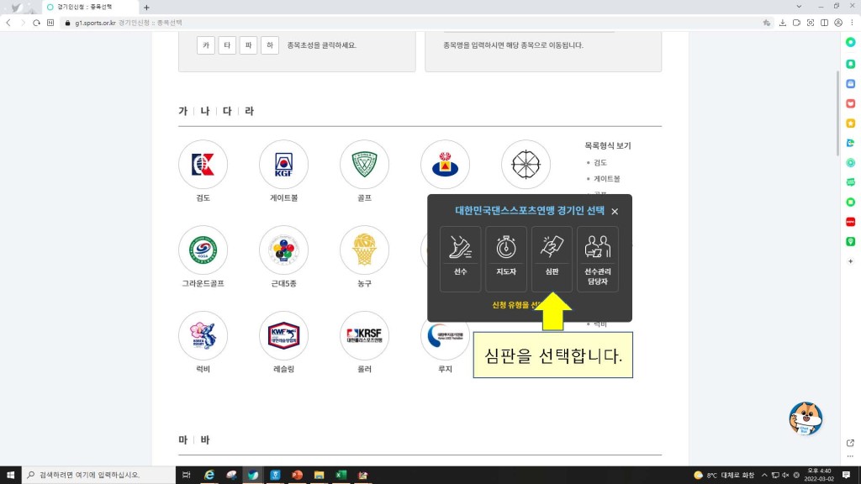Click the chatbot mascot icon
This screenshot has height=484, width=861.
coord(806,418)
